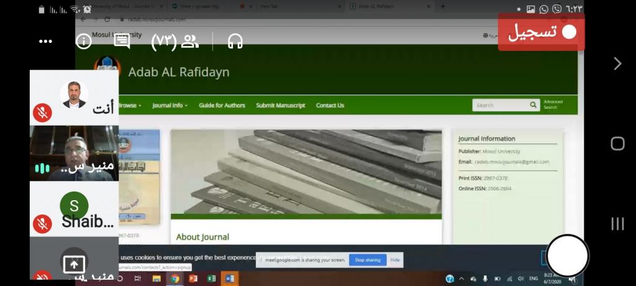This screenshot has height=286, width=636.
Task: Toggle your own muted microphone icon
Action: tap(42, 113)
